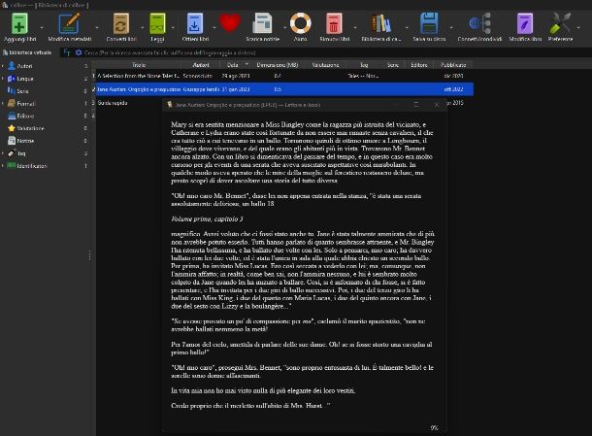Sort by the Editore column header
The width and height of the screenshot is (592, 436).
click(x=419, y=65)
